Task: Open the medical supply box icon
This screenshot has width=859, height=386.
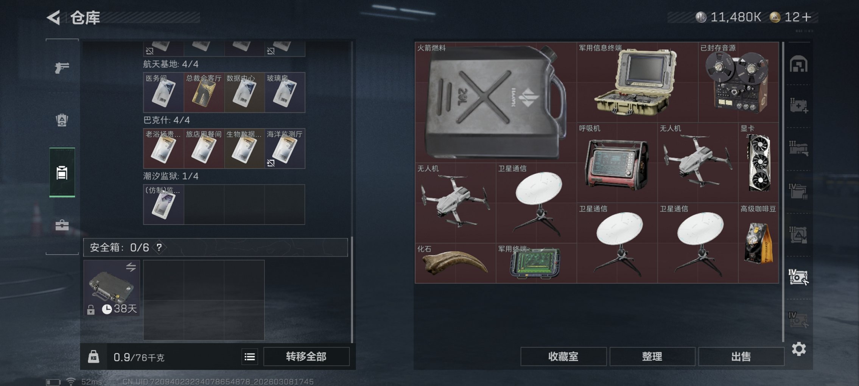Action: (798, 105)
